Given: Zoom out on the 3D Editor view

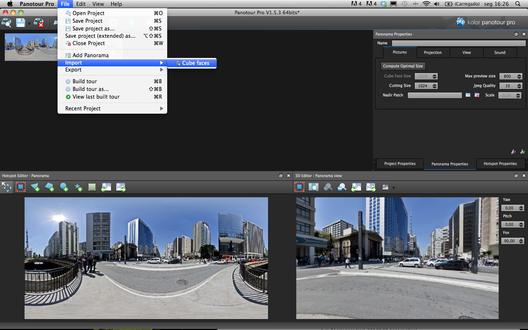Looking at the screenshot, I should 342,187.
